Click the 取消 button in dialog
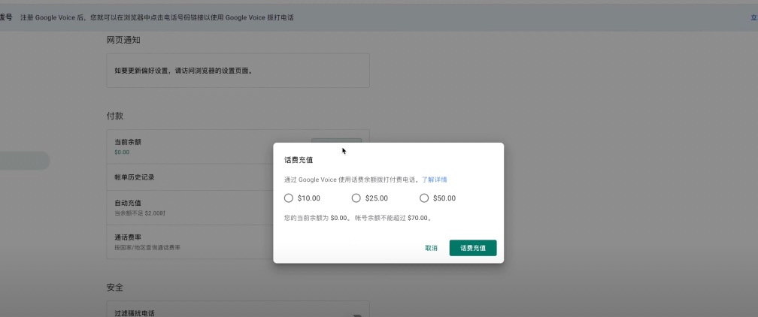 [x=431, y=248]
